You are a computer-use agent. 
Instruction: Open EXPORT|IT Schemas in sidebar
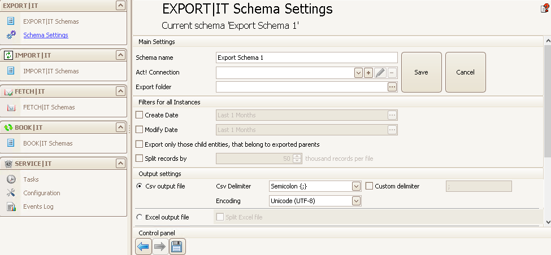pos(51,21)
